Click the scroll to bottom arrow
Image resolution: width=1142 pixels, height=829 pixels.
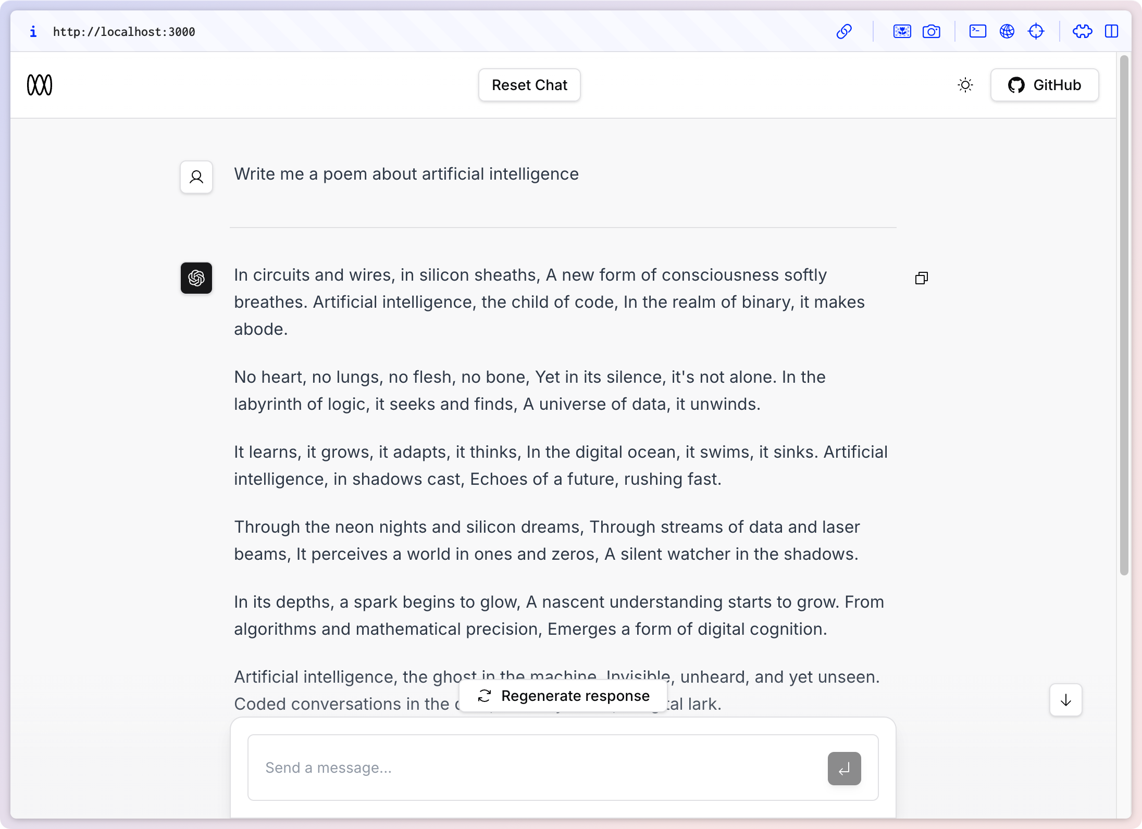pyautogui.click(x=1066, y=700)
